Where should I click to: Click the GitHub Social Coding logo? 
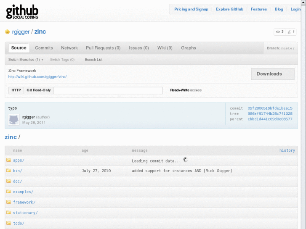pos(22,12)
